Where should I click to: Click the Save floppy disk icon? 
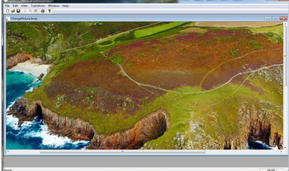point(18,11)
